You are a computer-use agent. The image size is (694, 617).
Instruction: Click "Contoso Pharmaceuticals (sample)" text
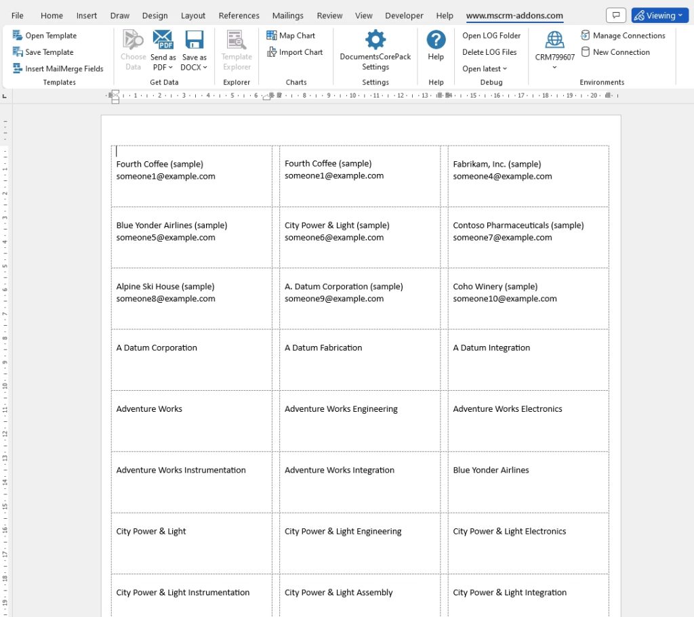518,225
